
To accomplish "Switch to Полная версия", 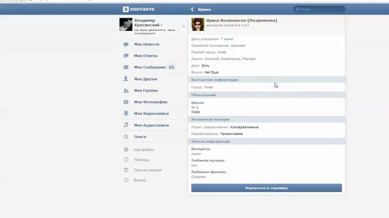I will click(x=148, y=170).
